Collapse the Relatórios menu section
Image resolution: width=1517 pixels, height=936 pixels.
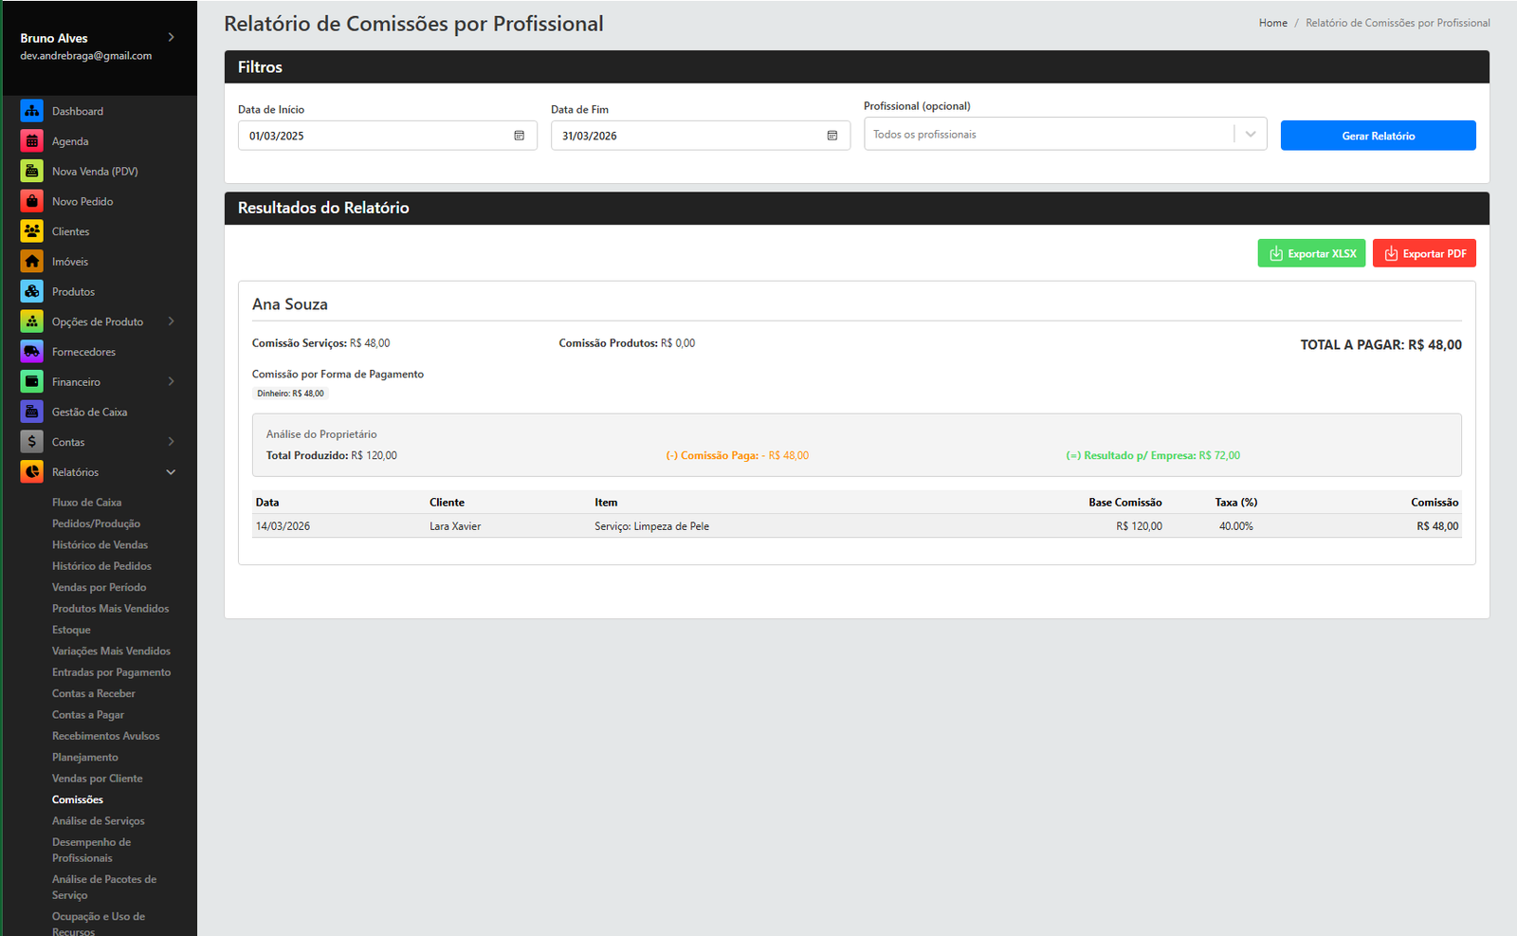172,472
